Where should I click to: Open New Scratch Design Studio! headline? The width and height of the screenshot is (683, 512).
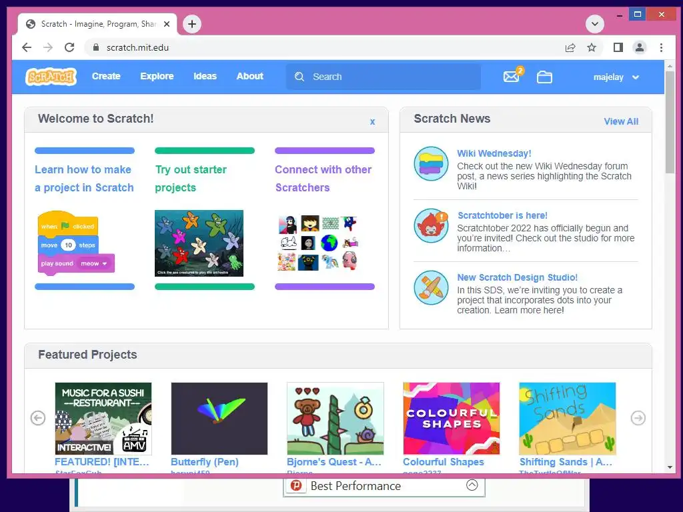coord(518,277)
